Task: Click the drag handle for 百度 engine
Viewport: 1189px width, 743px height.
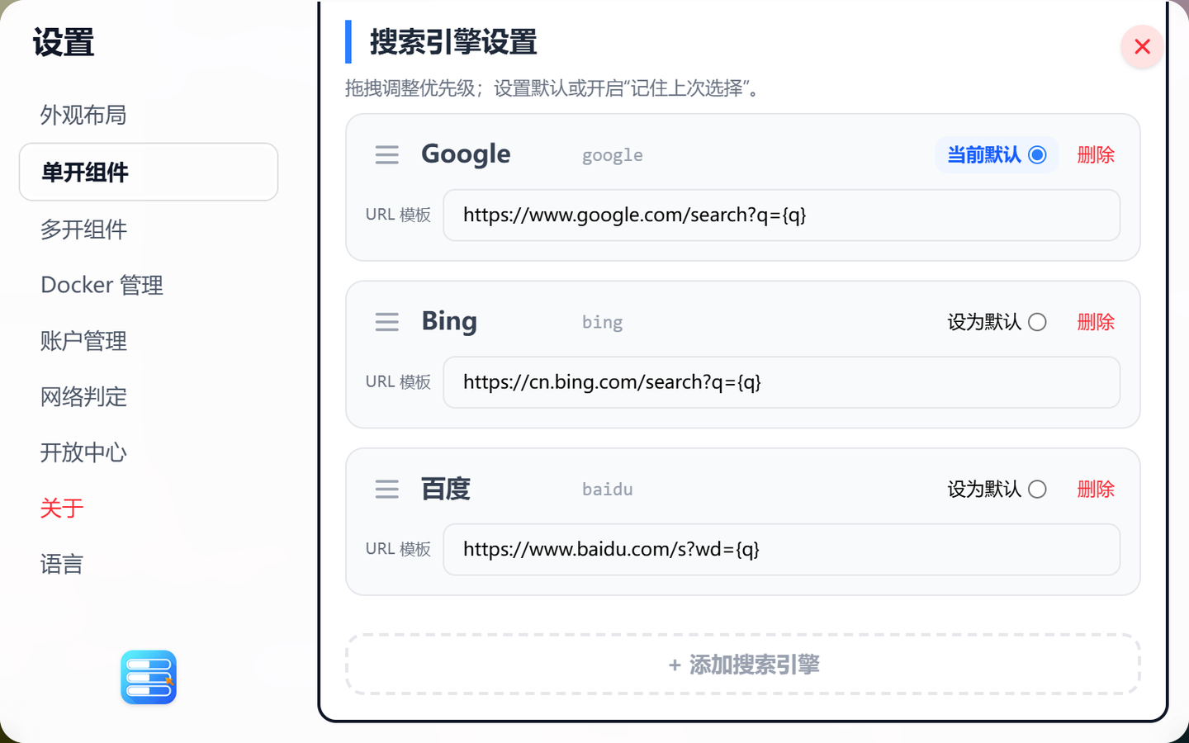Action: click(x=386, y=490)
